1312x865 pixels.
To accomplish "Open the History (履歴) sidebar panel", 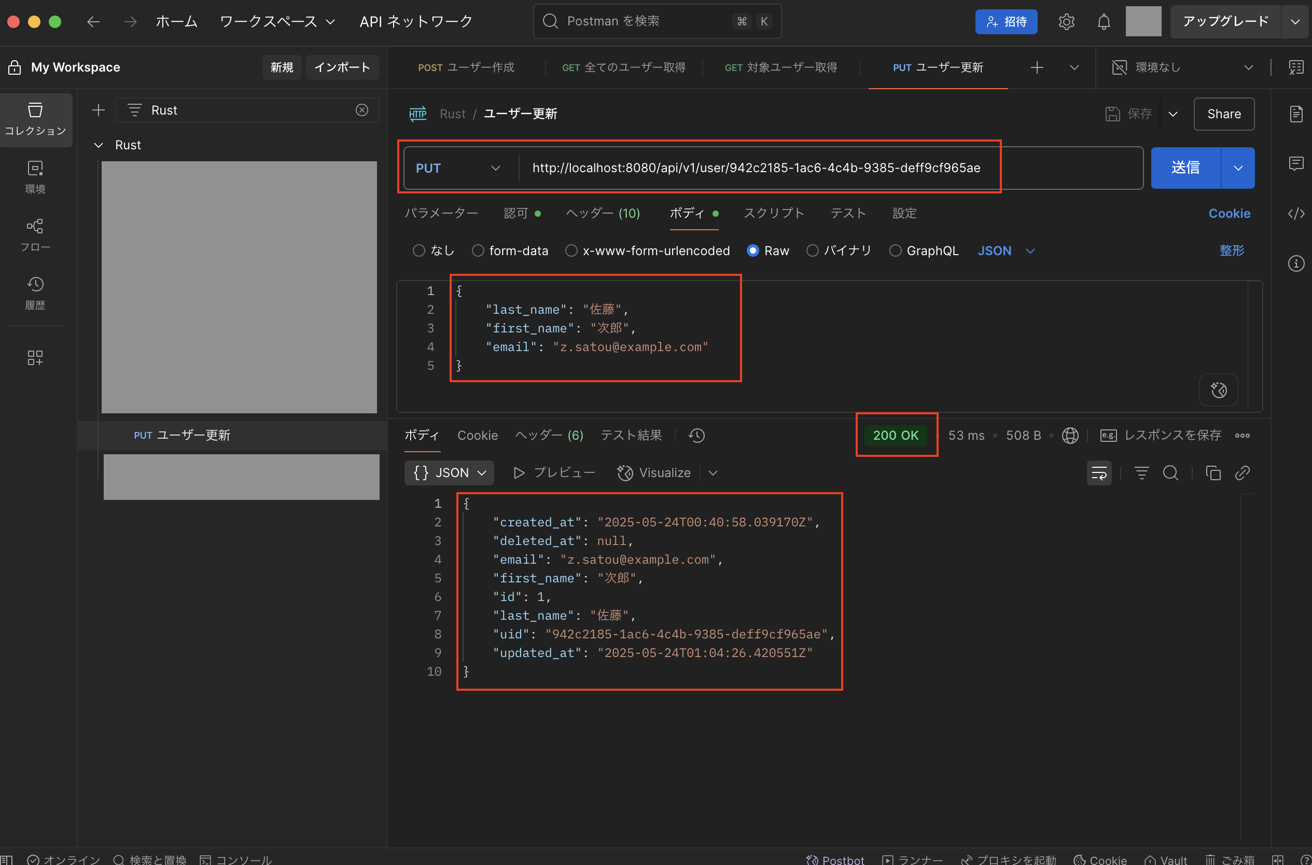I will [35, 294].
